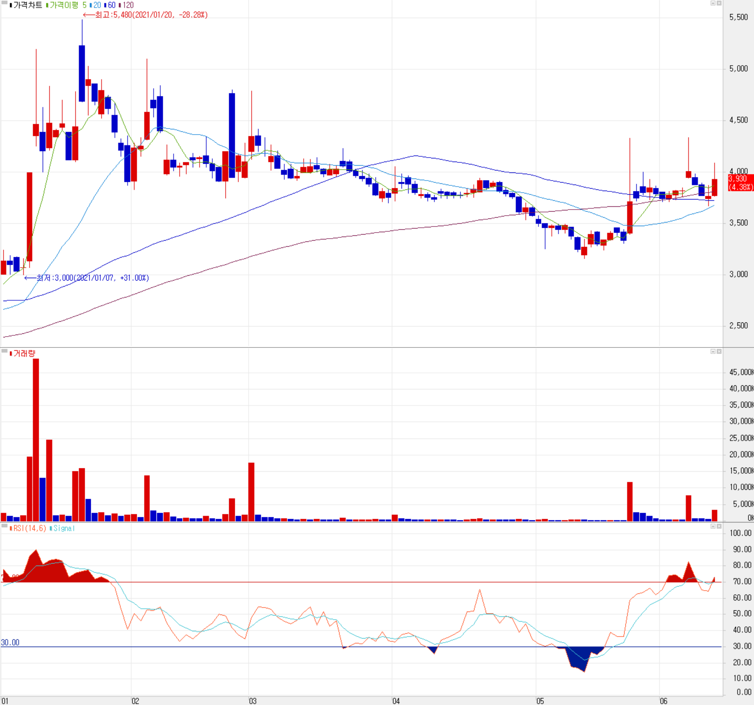Click the 50.00 RSI axis label
754x705 pixels.
point(742,614)
